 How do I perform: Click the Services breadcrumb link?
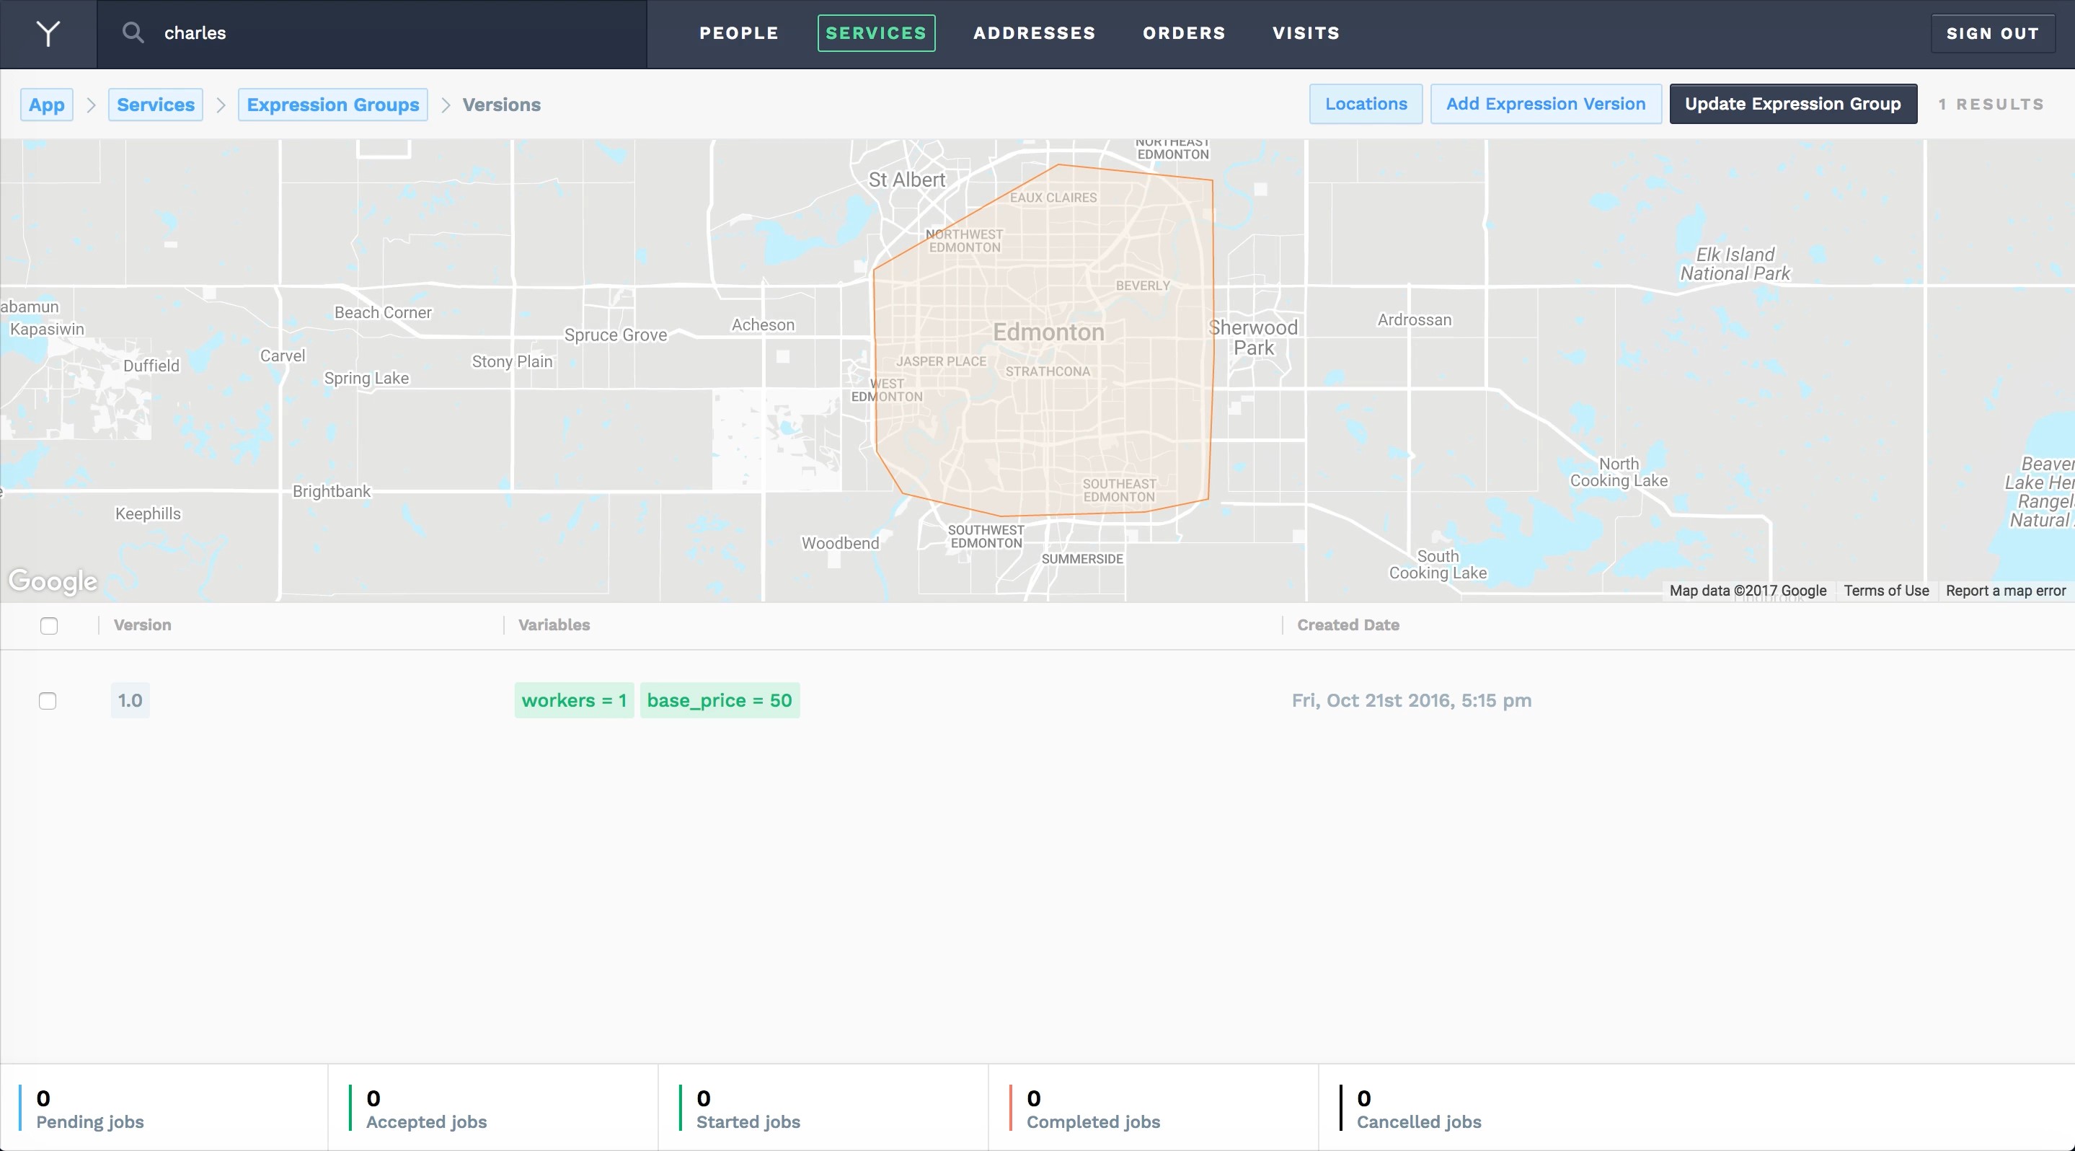point(154,103)
